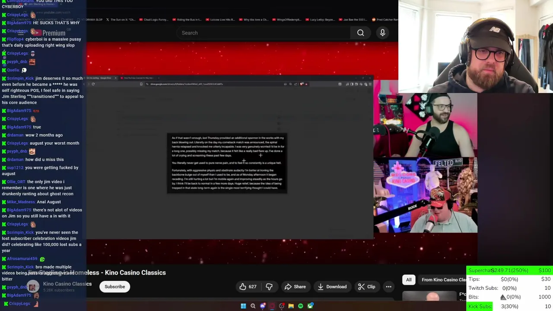Click chat username Flipflop4

click(x=15, y=39)
